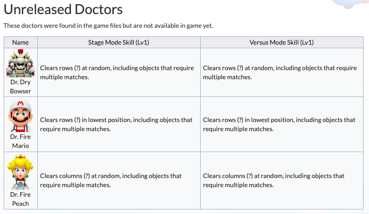The height and width of the screenshot is (214, 369).
Task: Select the Dr. Dry Bowser name text
Action: (20, 87)
